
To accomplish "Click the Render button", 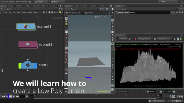I will [x=123, y=39].
